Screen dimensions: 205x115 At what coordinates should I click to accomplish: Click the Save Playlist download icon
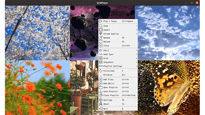[x=101, y=91]
